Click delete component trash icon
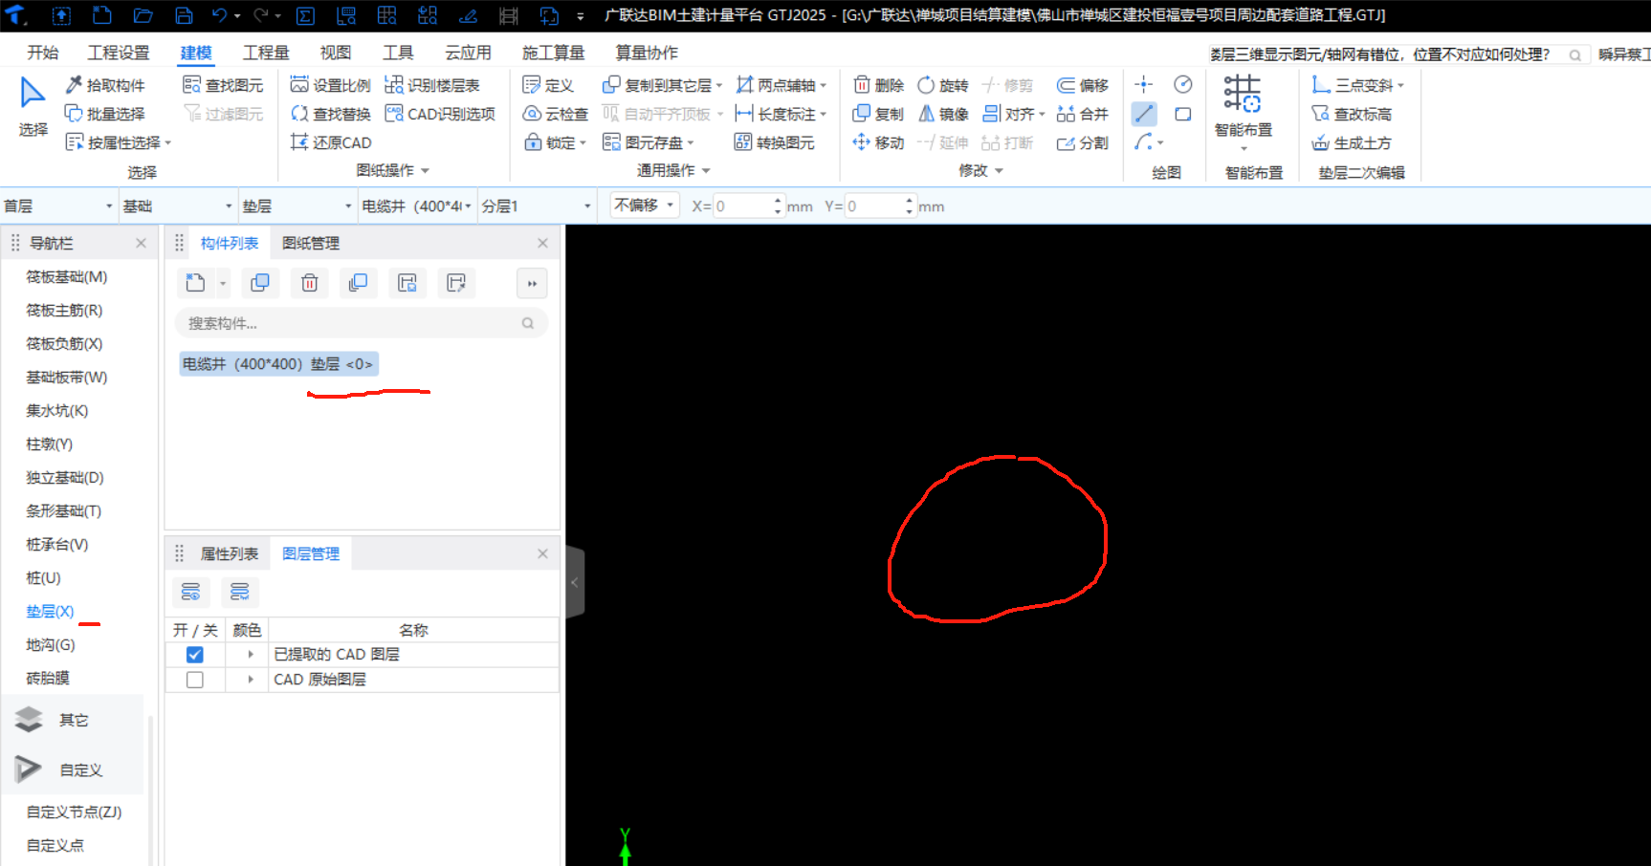 pyautogui.click(x=309, y=283)
